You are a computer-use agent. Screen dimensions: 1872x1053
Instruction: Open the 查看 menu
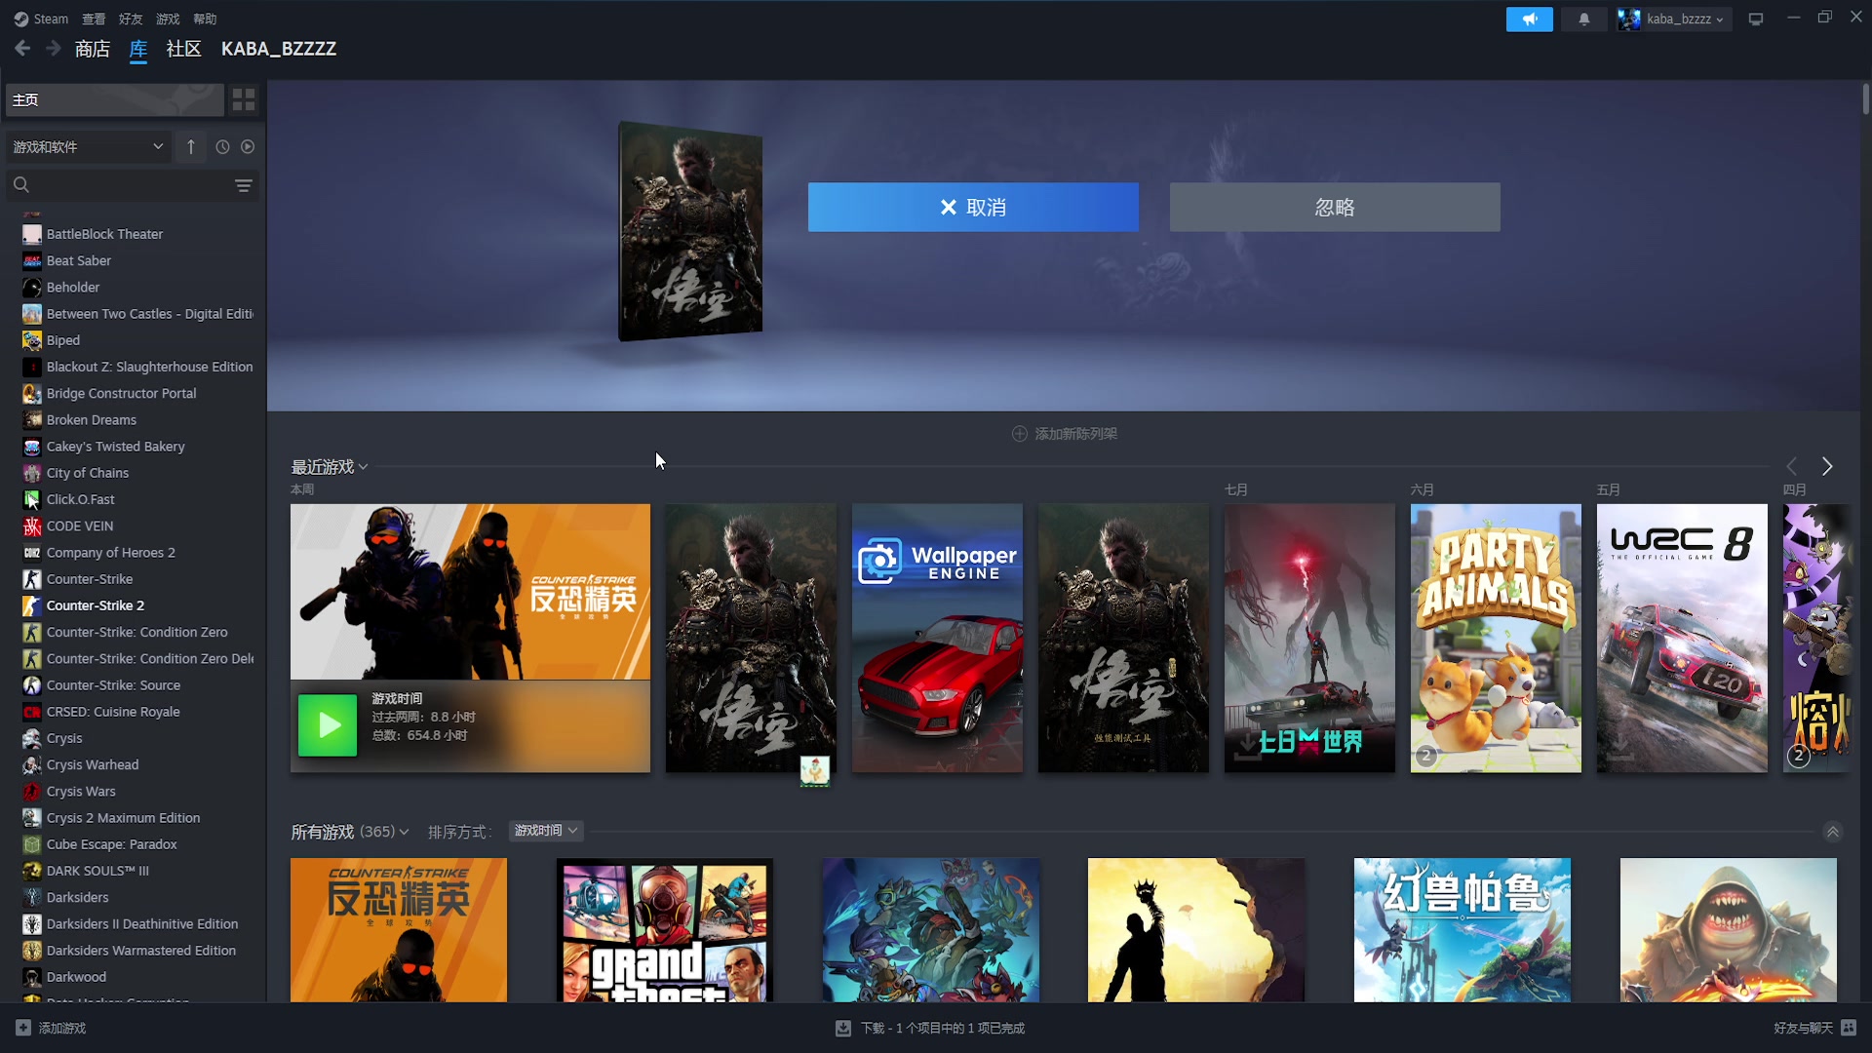point(94,19)
